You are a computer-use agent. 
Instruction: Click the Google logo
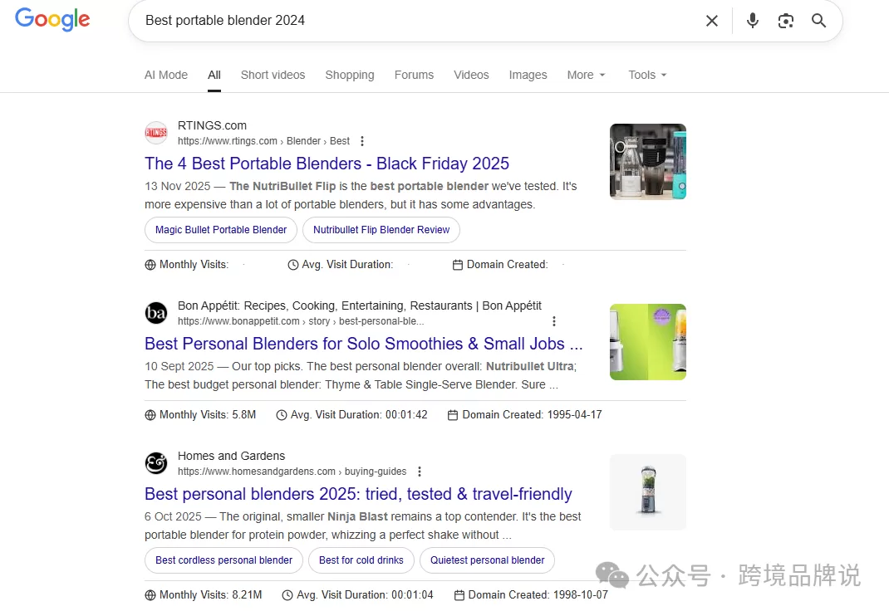pos(52,20)
